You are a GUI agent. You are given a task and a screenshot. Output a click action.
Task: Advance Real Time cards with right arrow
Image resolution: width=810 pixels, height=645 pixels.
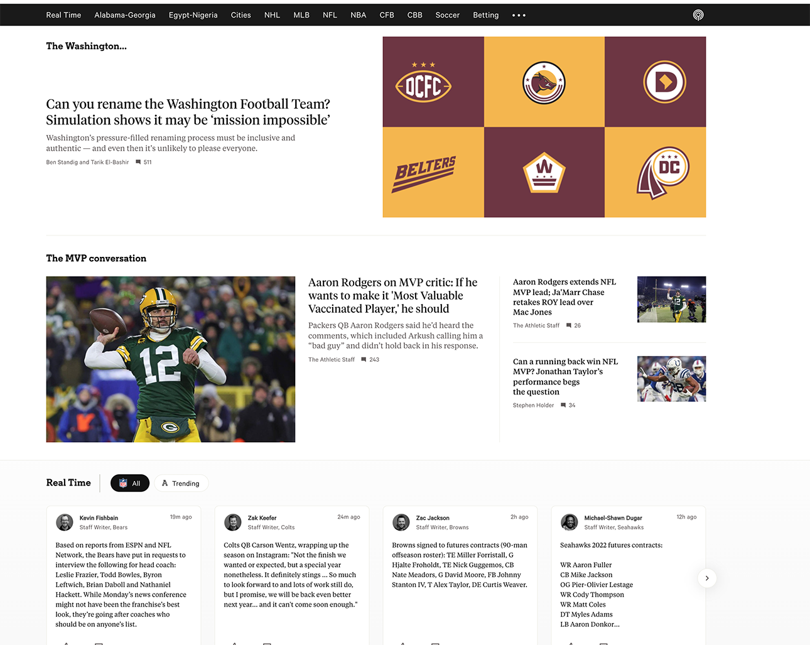coord(707,578)
